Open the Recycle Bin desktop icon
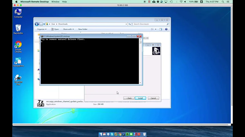The image size is (245, 137). (x=18, y=30)
